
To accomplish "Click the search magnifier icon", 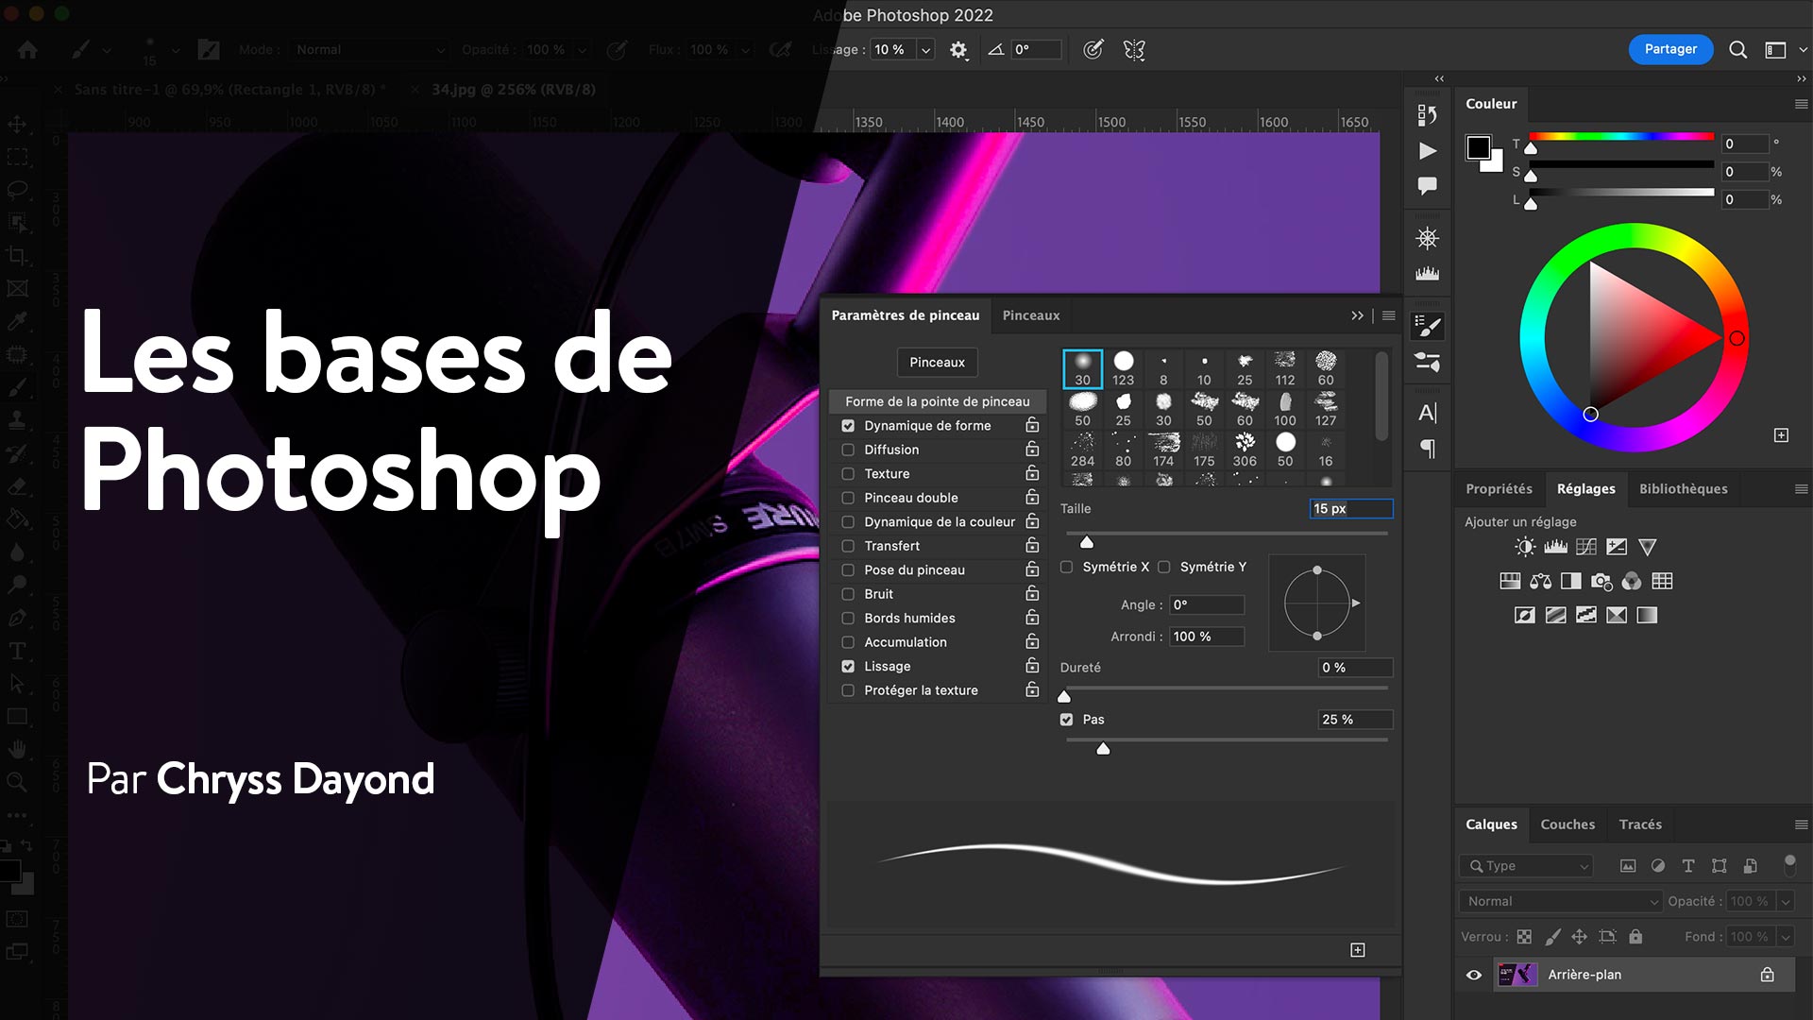I will [x=1737, y=50].
